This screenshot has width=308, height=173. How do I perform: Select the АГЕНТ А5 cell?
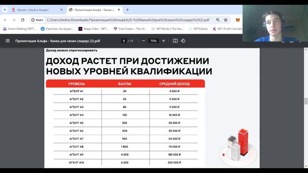pos(77,123)
